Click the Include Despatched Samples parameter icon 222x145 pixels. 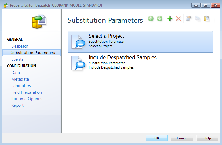click(78, 63)
